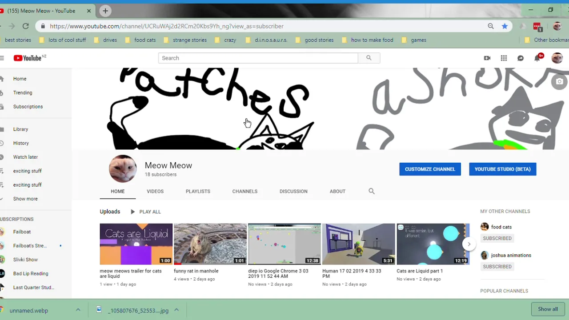
Task: Open a new browser tab
Action: [x=105, y=11]
